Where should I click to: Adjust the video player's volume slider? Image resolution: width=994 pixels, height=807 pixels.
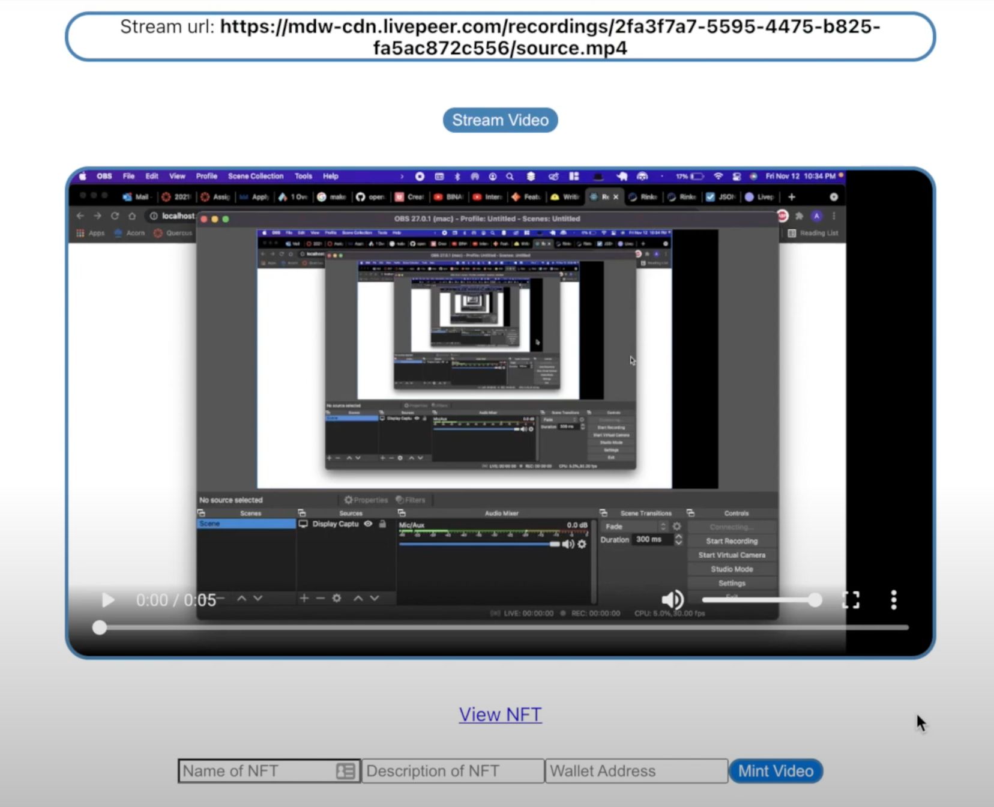762,599
